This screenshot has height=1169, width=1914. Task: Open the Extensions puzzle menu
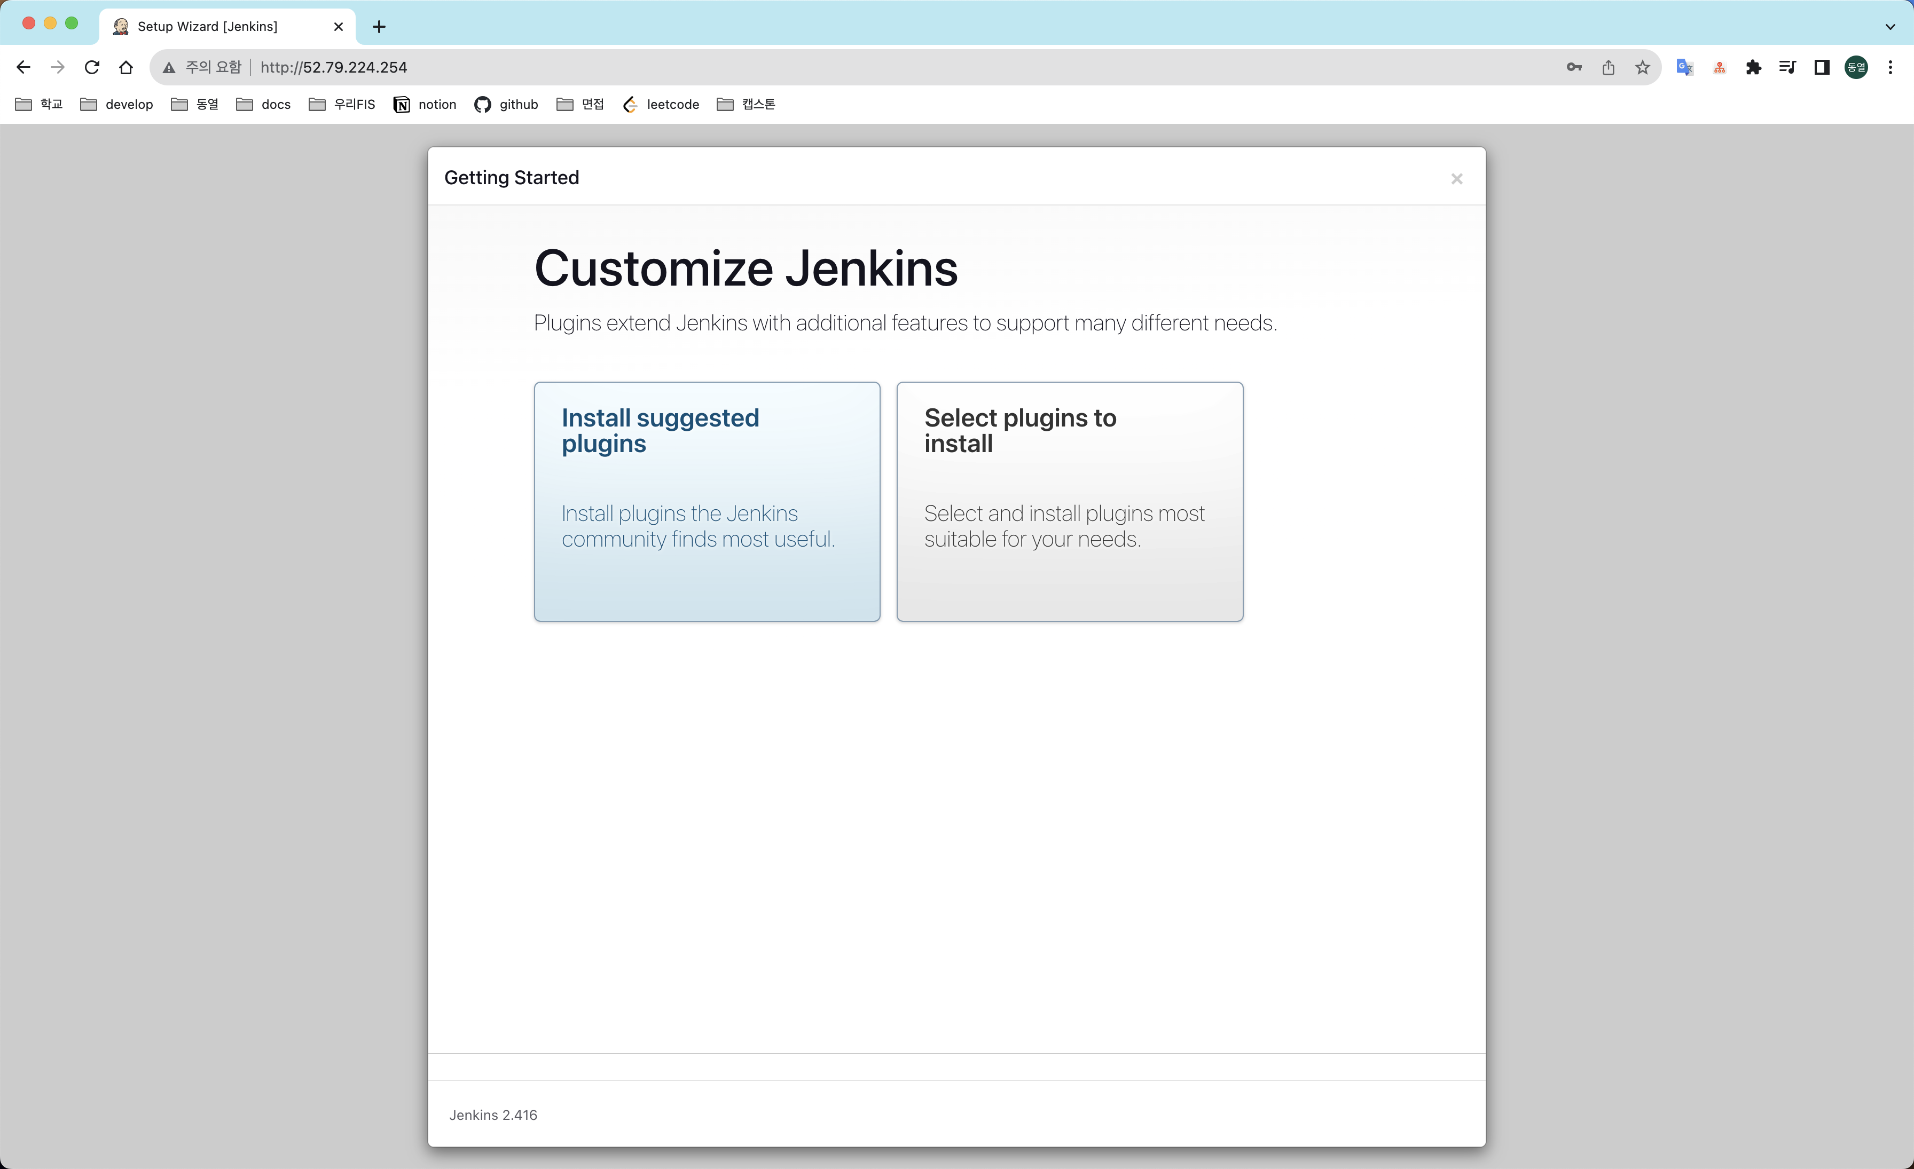(x=1753, y=68)
